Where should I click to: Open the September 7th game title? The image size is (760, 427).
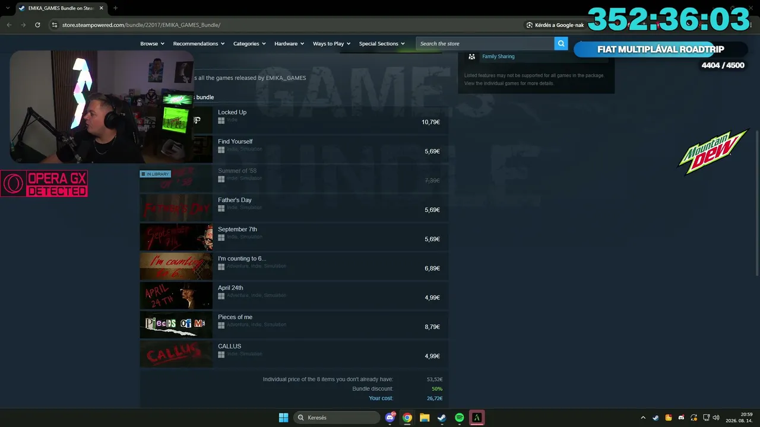coord(237,229)
